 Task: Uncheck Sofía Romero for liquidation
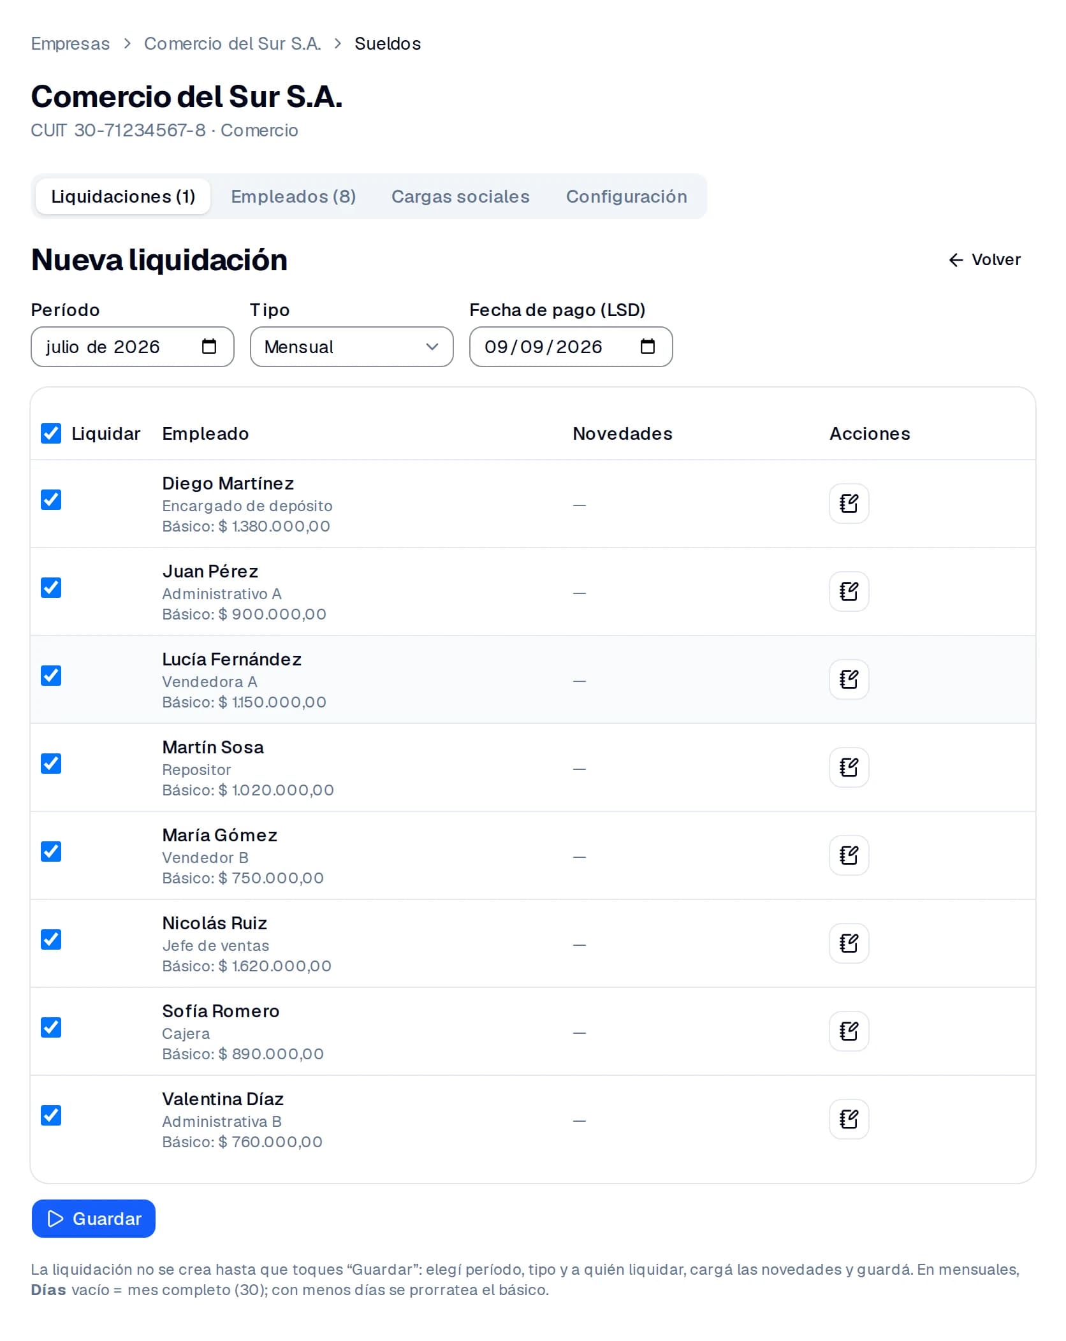[x=51, y=1027]
